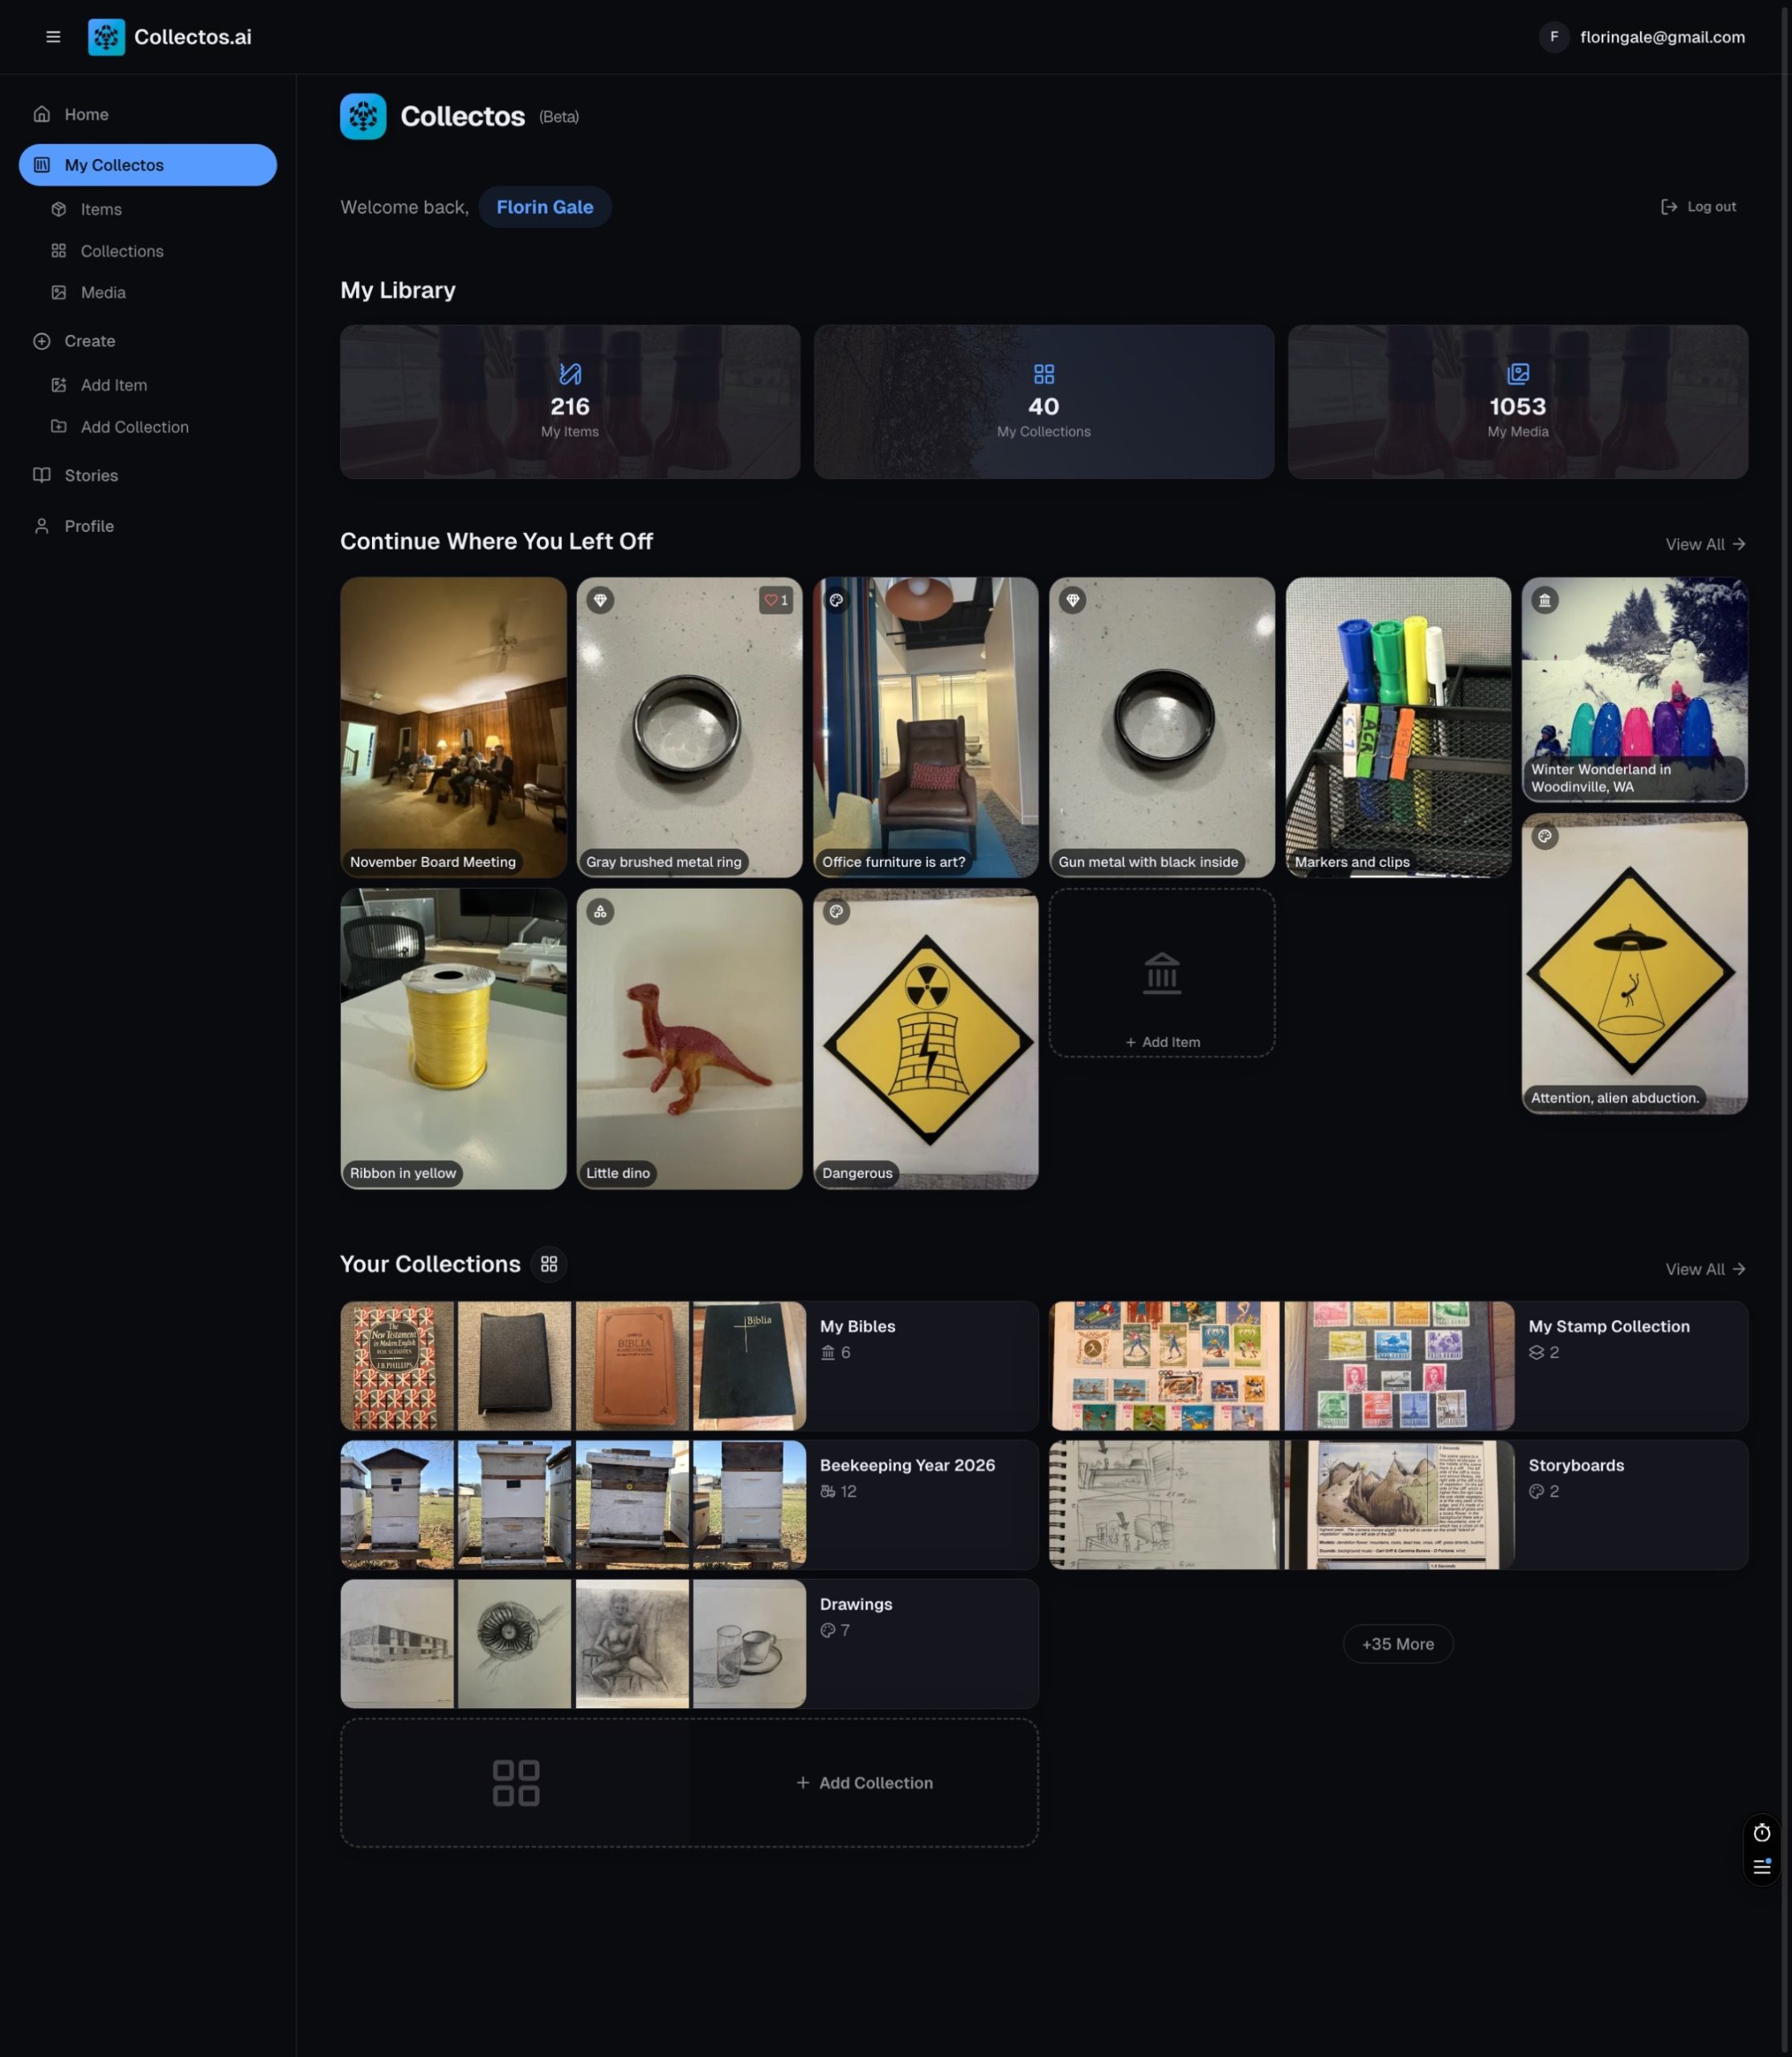The height and width of the screenshot is (2057, 1792).
Task: Go to Stories in the sidebar
Action: pyautogui.click(x=91, y=476)
